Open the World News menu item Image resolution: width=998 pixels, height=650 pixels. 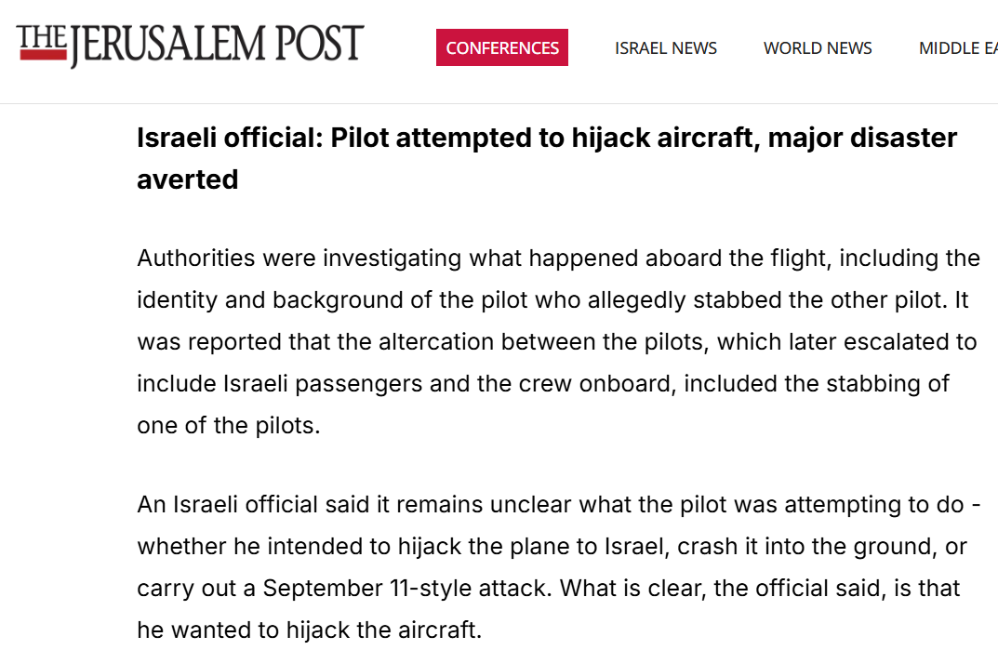click(818, 48)
